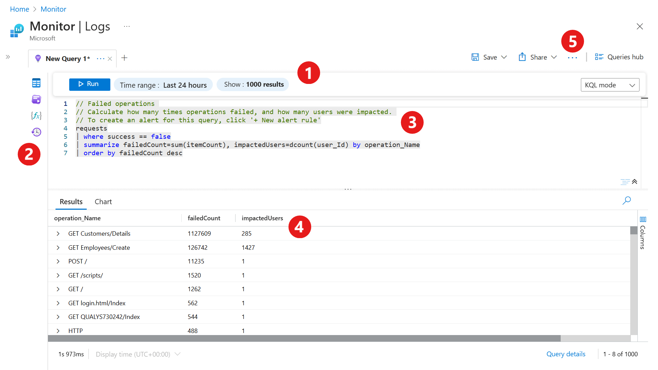Collapse query editor with double-chevron icon
This screenshot has height=370, width=658.
[x=635, y=182]
